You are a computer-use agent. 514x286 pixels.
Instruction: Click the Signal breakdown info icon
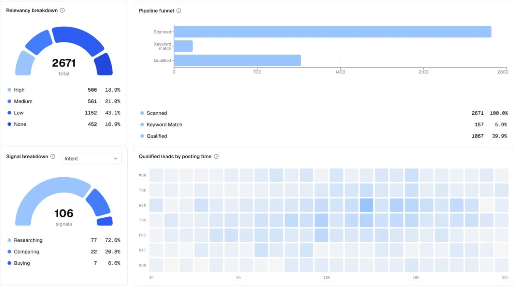click(x=53, y=157)
